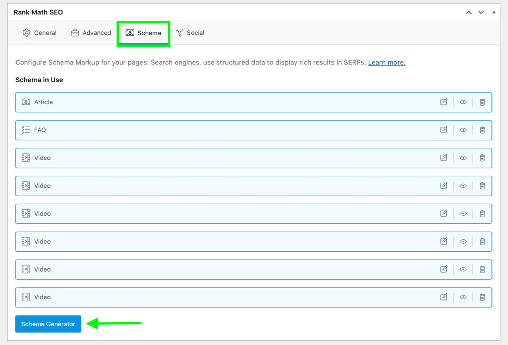Delete the last Video schema
This screenshot has width=508, height=345.
coord(482,297)
